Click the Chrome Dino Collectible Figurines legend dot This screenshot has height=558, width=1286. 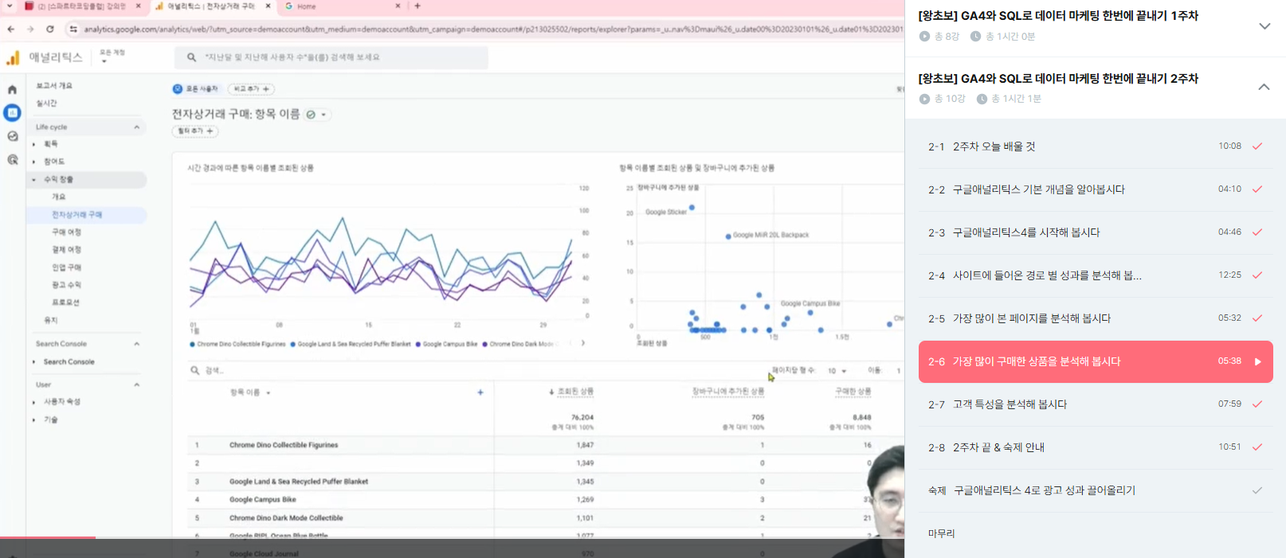[x=192, y=344]
